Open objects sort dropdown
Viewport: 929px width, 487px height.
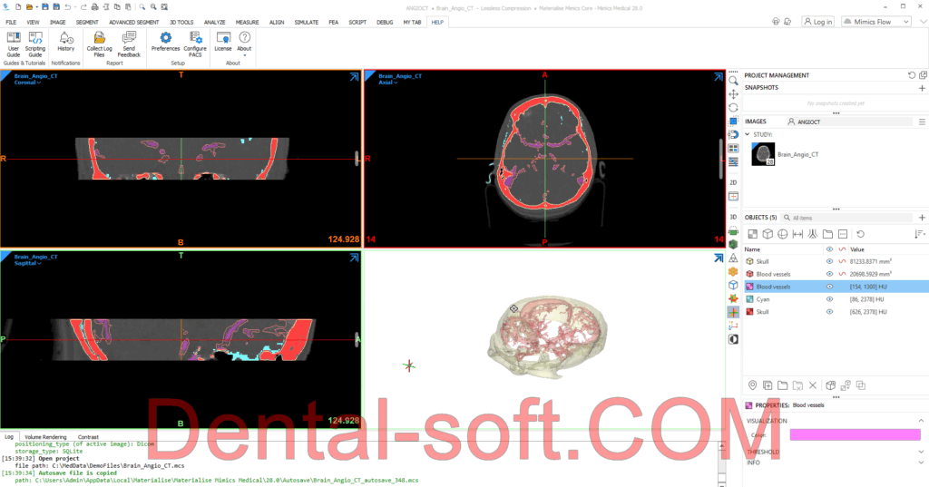click(x=920, y=234)
